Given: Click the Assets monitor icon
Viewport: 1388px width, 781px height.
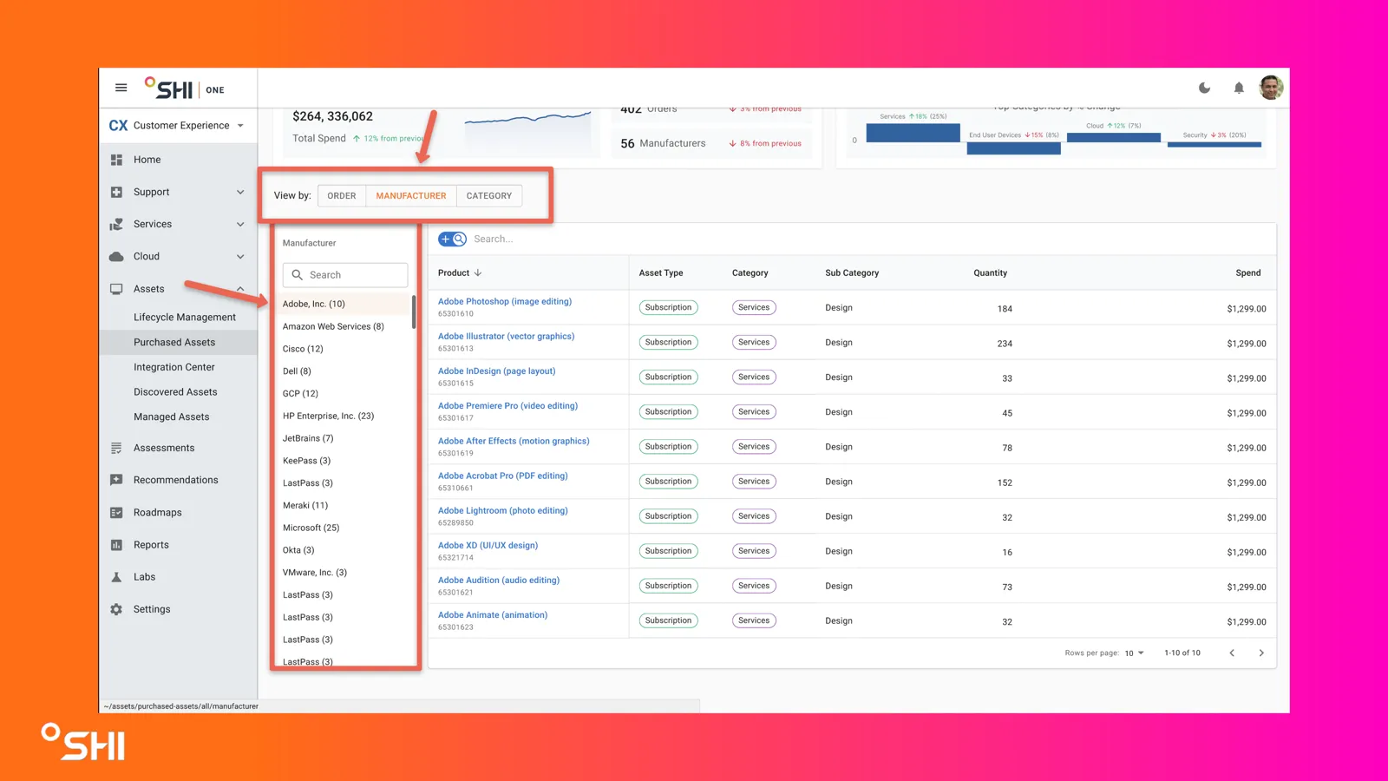Looking at the screenshot, I should click(116, 289).
